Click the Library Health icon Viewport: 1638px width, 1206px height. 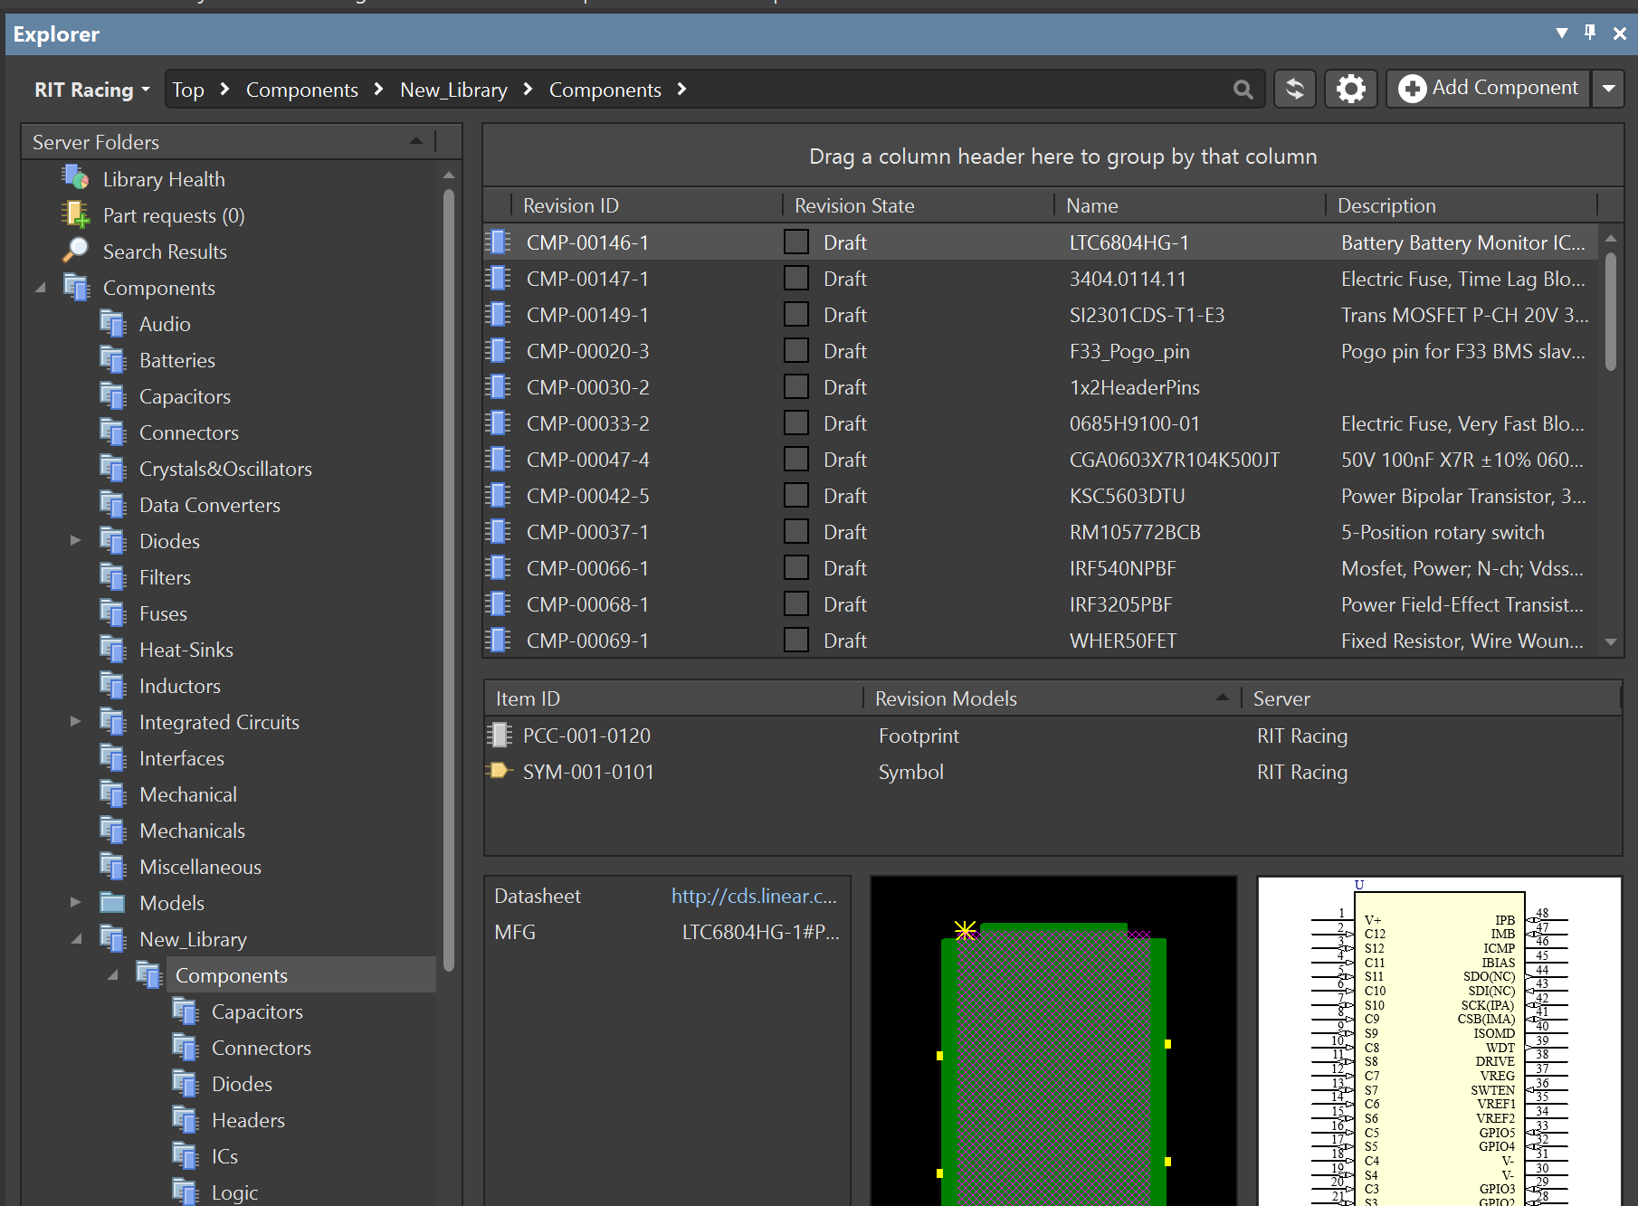(x=75, y=178)
